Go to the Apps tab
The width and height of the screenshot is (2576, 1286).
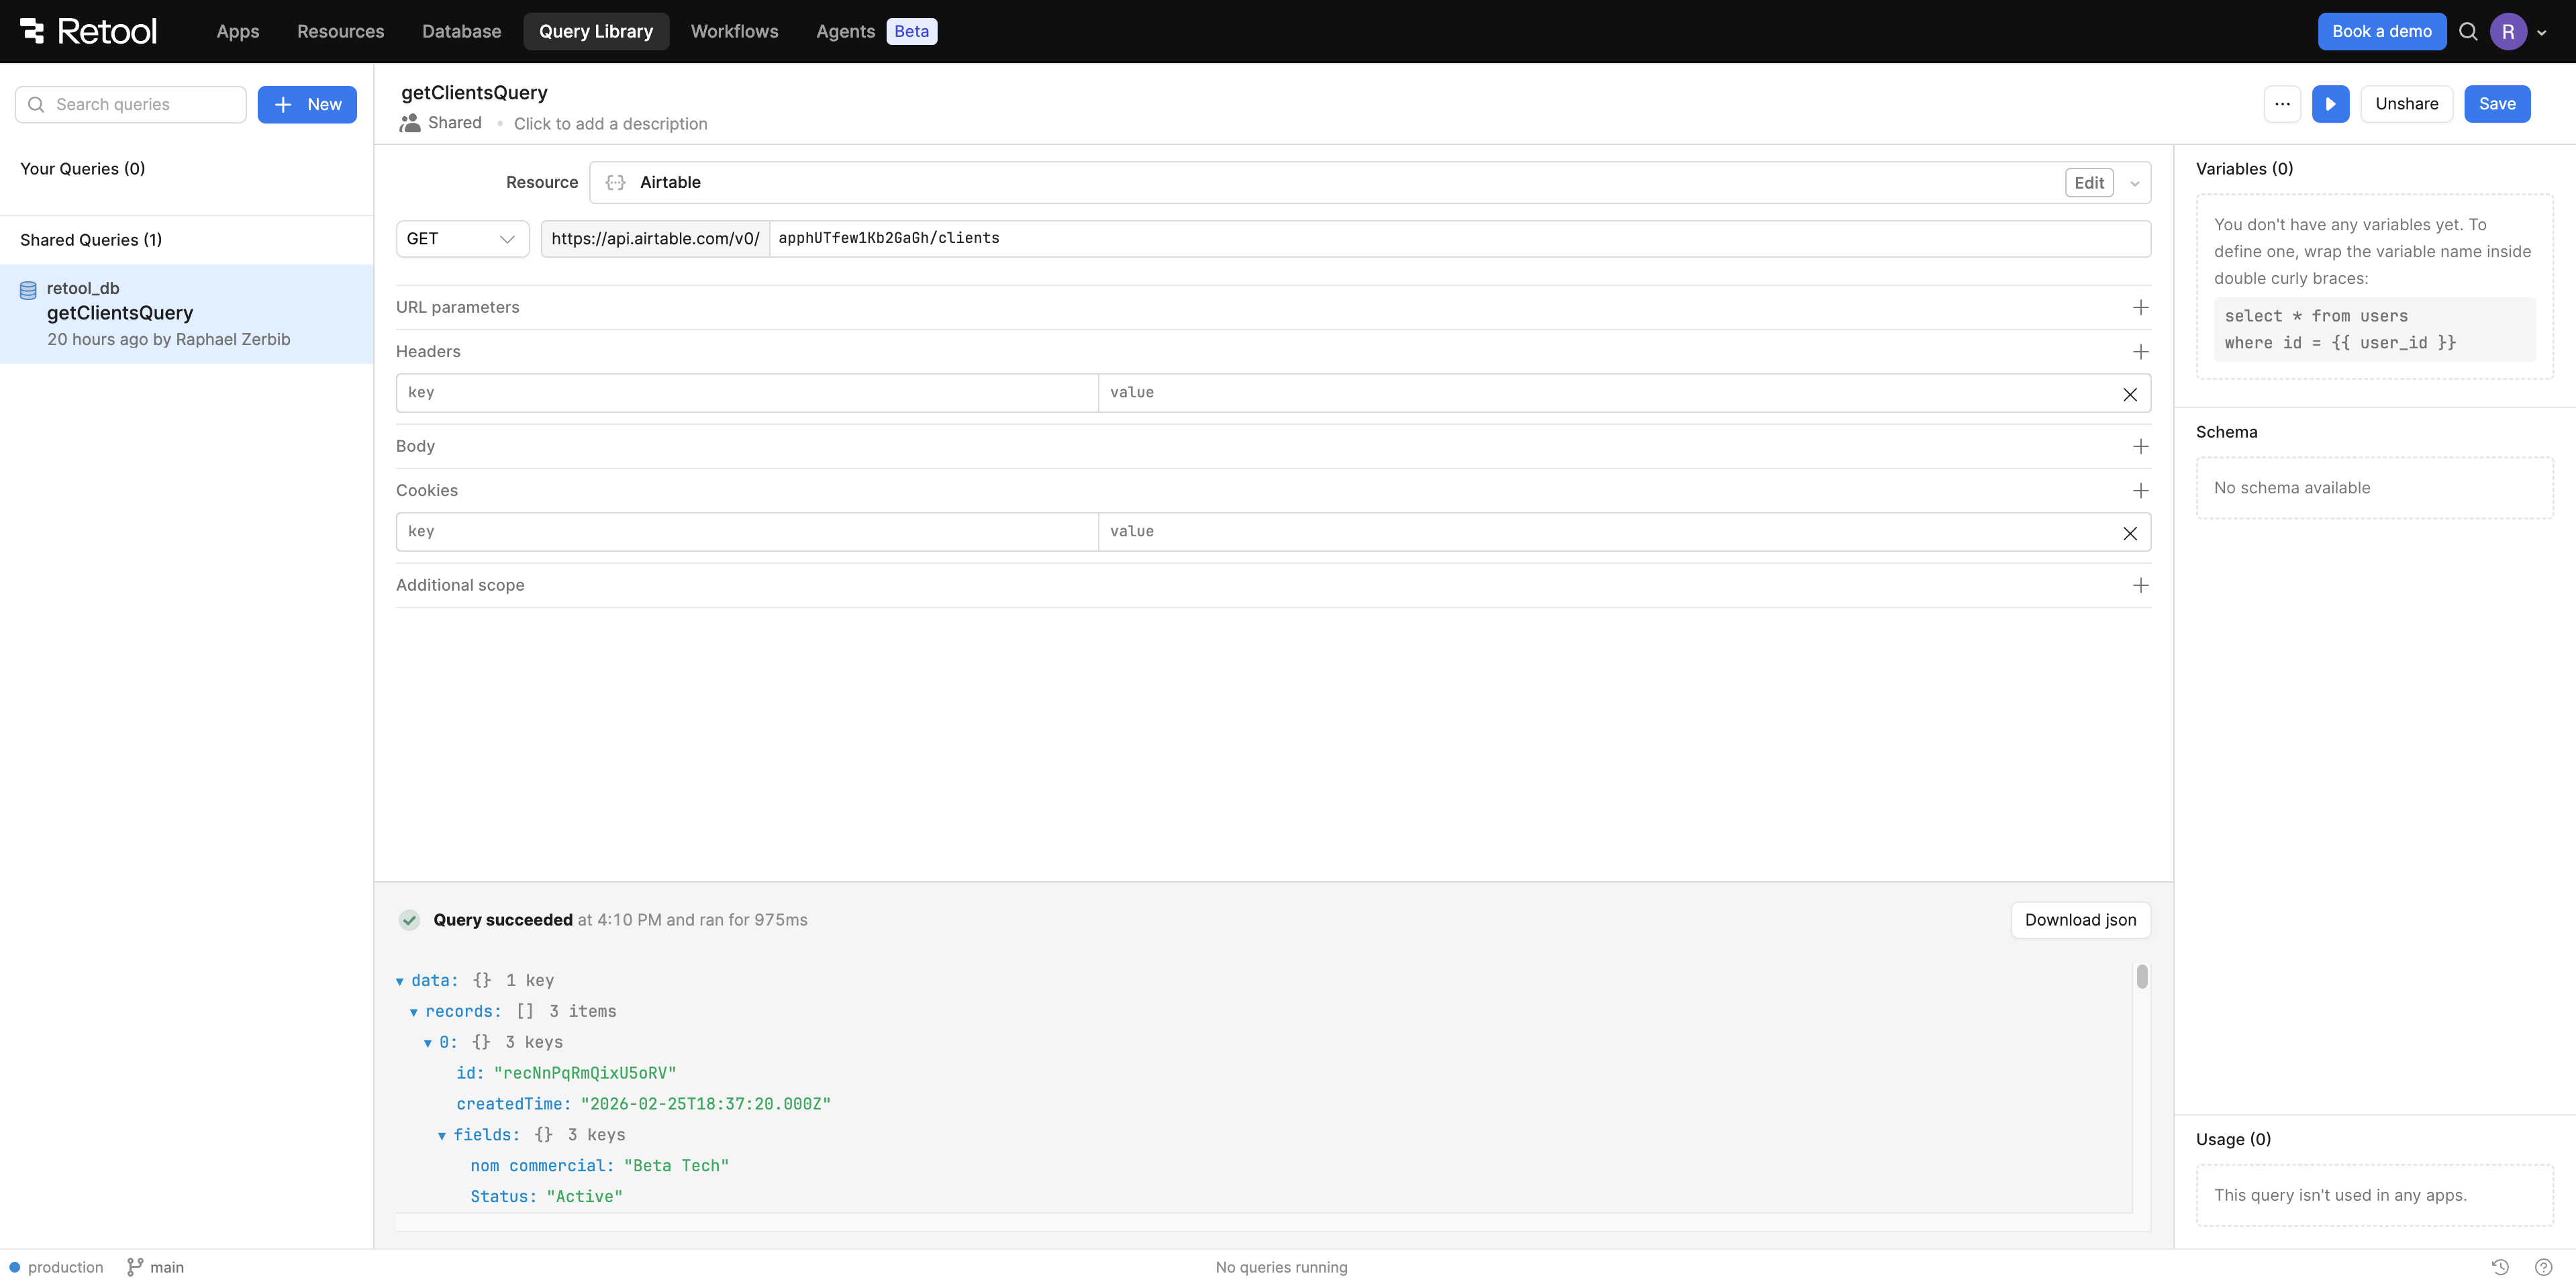point(238,31)
